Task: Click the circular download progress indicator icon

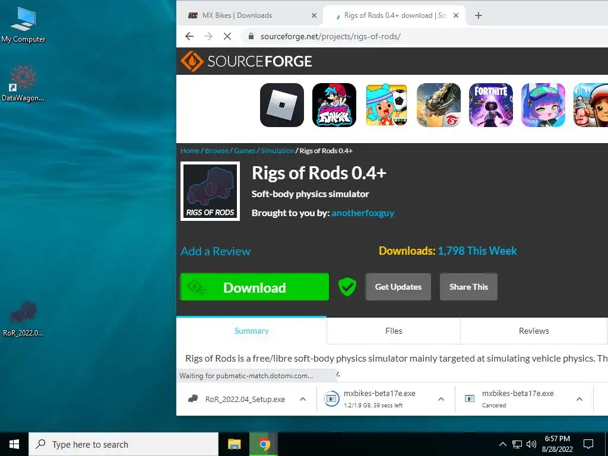Action: pos(331,398)
